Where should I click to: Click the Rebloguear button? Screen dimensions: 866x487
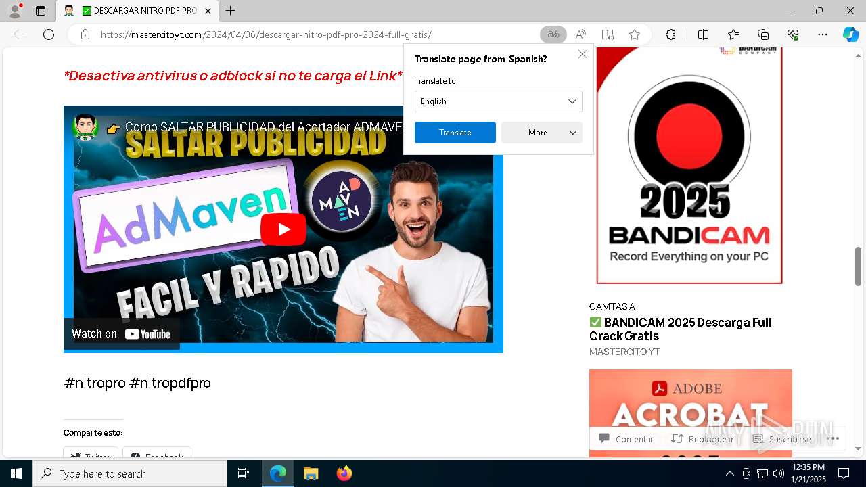pyautogui.click(x=702, y=439)
